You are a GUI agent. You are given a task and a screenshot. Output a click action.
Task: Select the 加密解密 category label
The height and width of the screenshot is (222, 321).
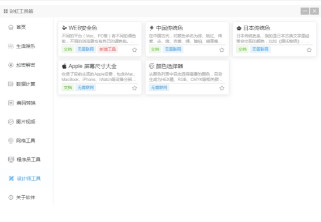26,65
